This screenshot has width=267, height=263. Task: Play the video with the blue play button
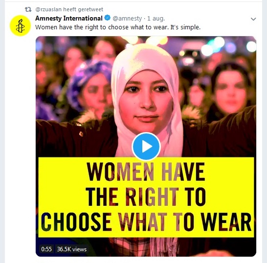146,146
